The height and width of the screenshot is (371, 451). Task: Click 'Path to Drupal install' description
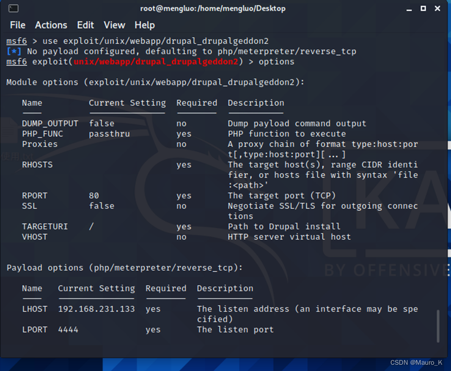pyautogui.click(x=284, y=226)
